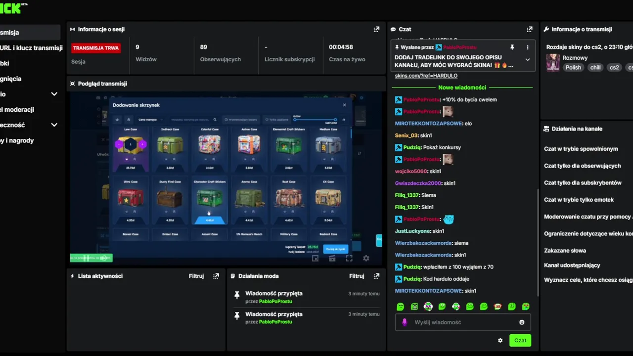Decrease Low Case quantity with minus button
Image resolution: width=633 pixels, height=356 pixels.
[119, 144]
